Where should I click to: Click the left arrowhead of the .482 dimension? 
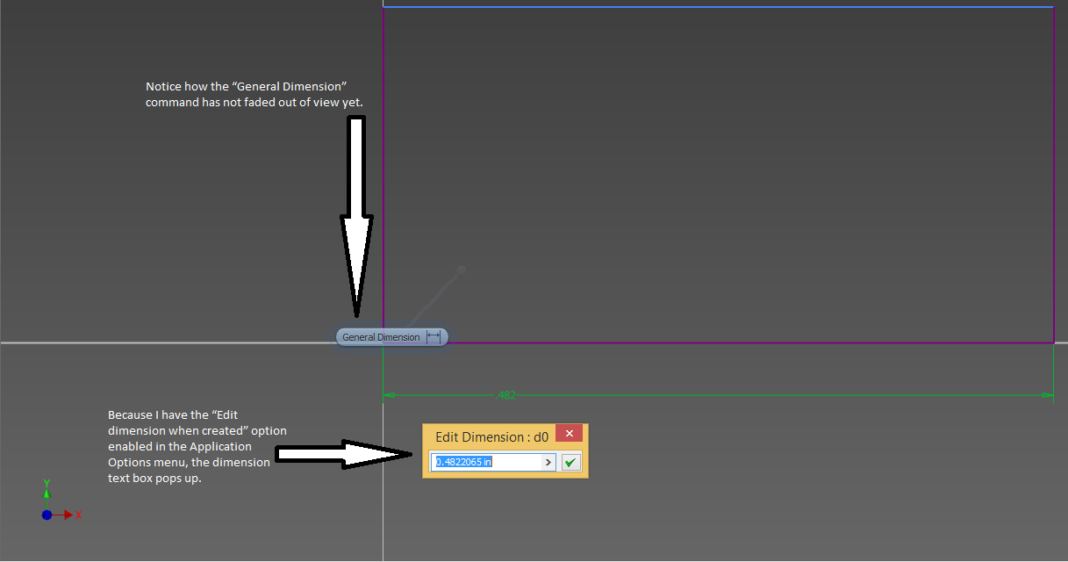coord(387,395)
